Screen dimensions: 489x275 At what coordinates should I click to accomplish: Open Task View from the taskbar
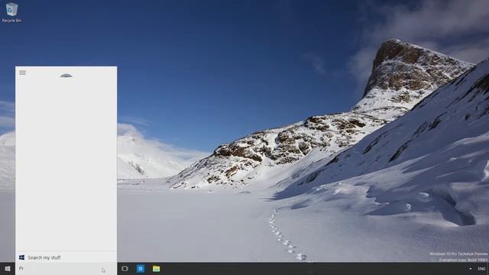tap(125, 268)
